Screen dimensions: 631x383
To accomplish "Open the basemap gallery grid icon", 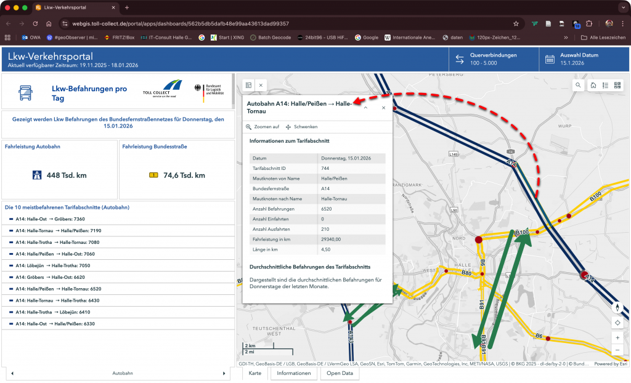I will (x=617, y=86).
